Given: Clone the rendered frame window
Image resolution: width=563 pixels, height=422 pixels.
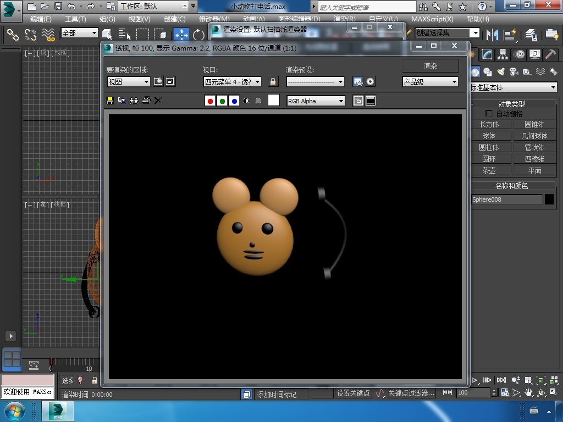Looking at the screenshot, I should 134,101.
